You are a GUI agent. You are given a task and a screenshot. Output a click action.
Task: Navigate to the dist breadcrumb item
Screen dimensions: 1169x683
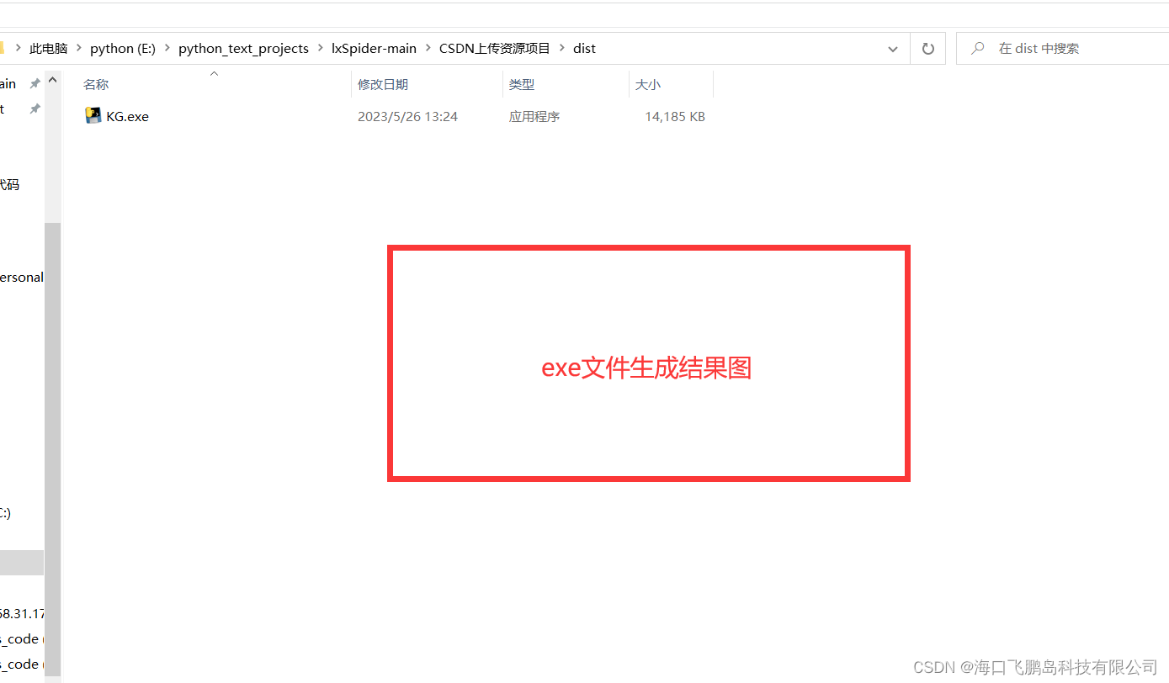(584, 48)
